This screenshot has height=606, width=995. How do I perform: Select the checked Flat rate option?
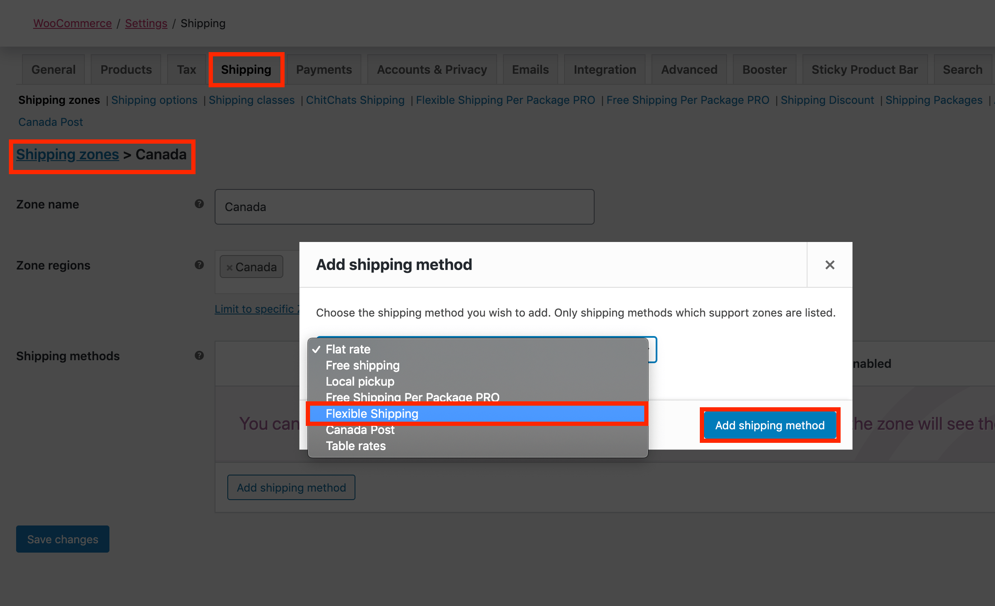[348, 349]
